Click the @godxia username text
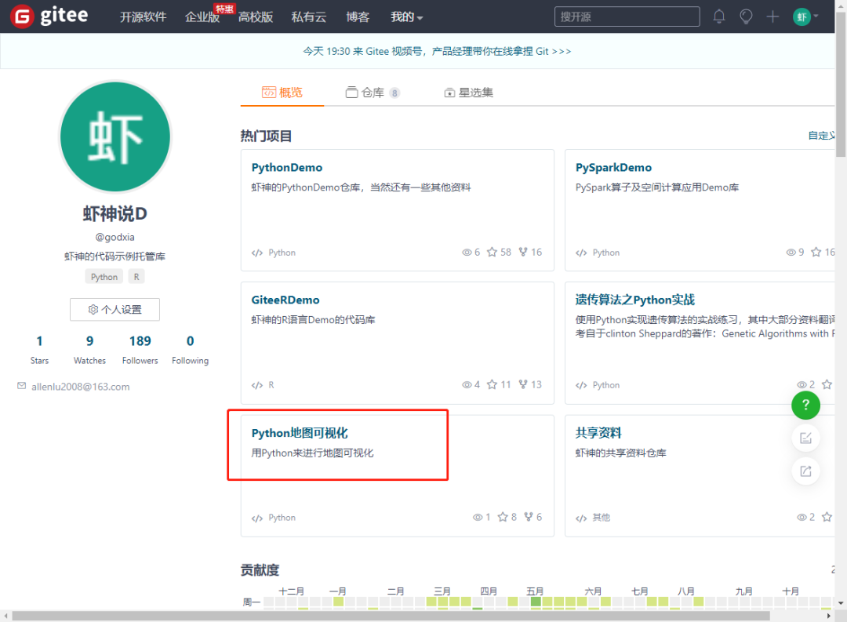The image size is (847, 622). coord(115,237)
